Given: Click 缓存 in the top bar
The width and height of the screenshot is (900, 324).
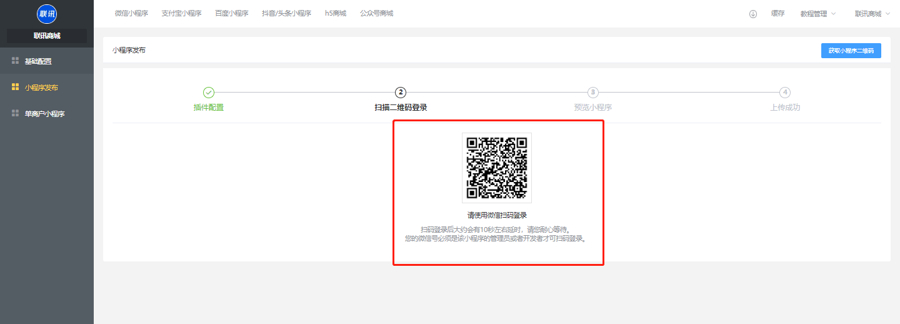Looking at the screenshot, I should tap(777, 13).
